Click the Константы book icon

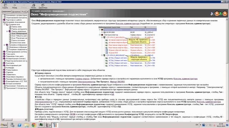[x=4, y=63]
